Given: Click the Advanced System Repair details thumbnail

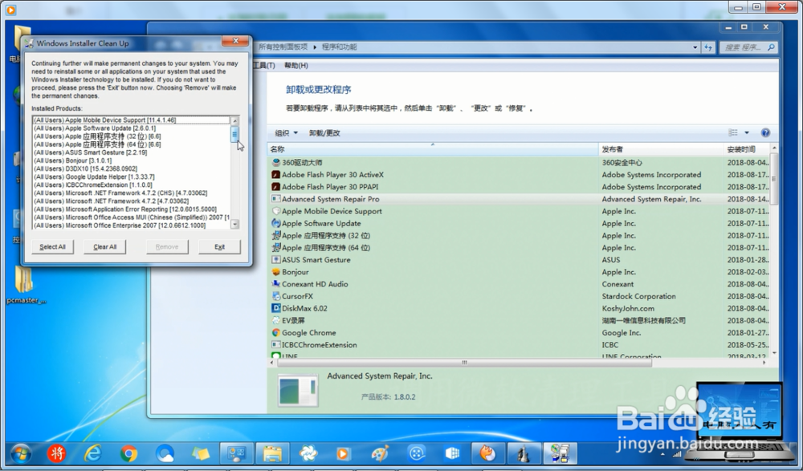Looking at the screenshot, I should click(298, 390).
